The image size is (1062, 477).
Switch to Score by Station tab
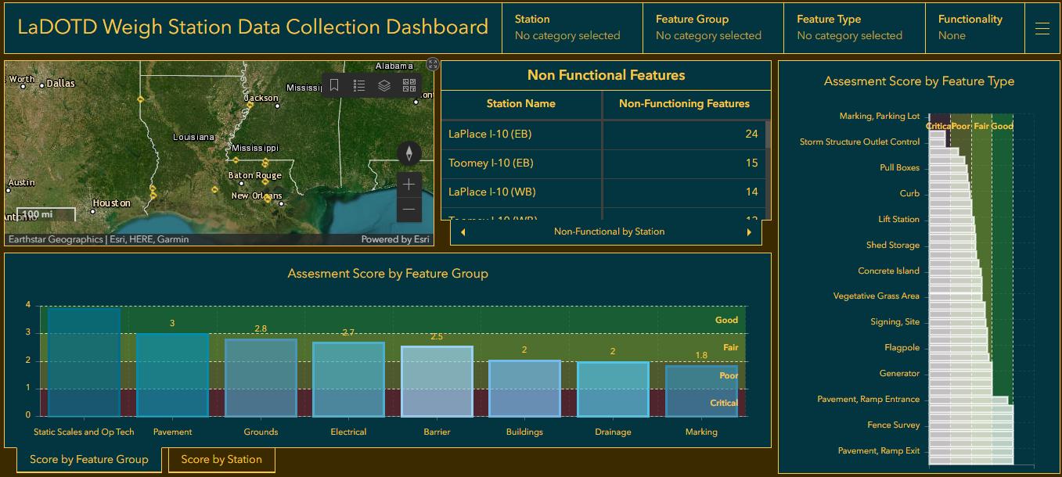pos(221,460)
